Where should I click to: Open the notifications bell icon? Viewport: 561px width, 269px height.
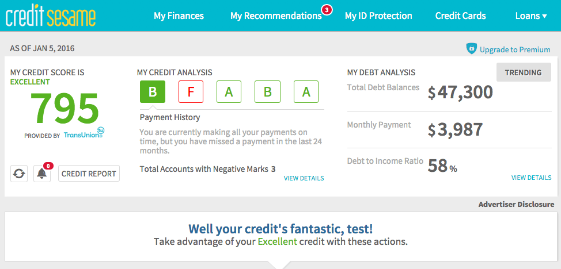(x=42, y=173)
